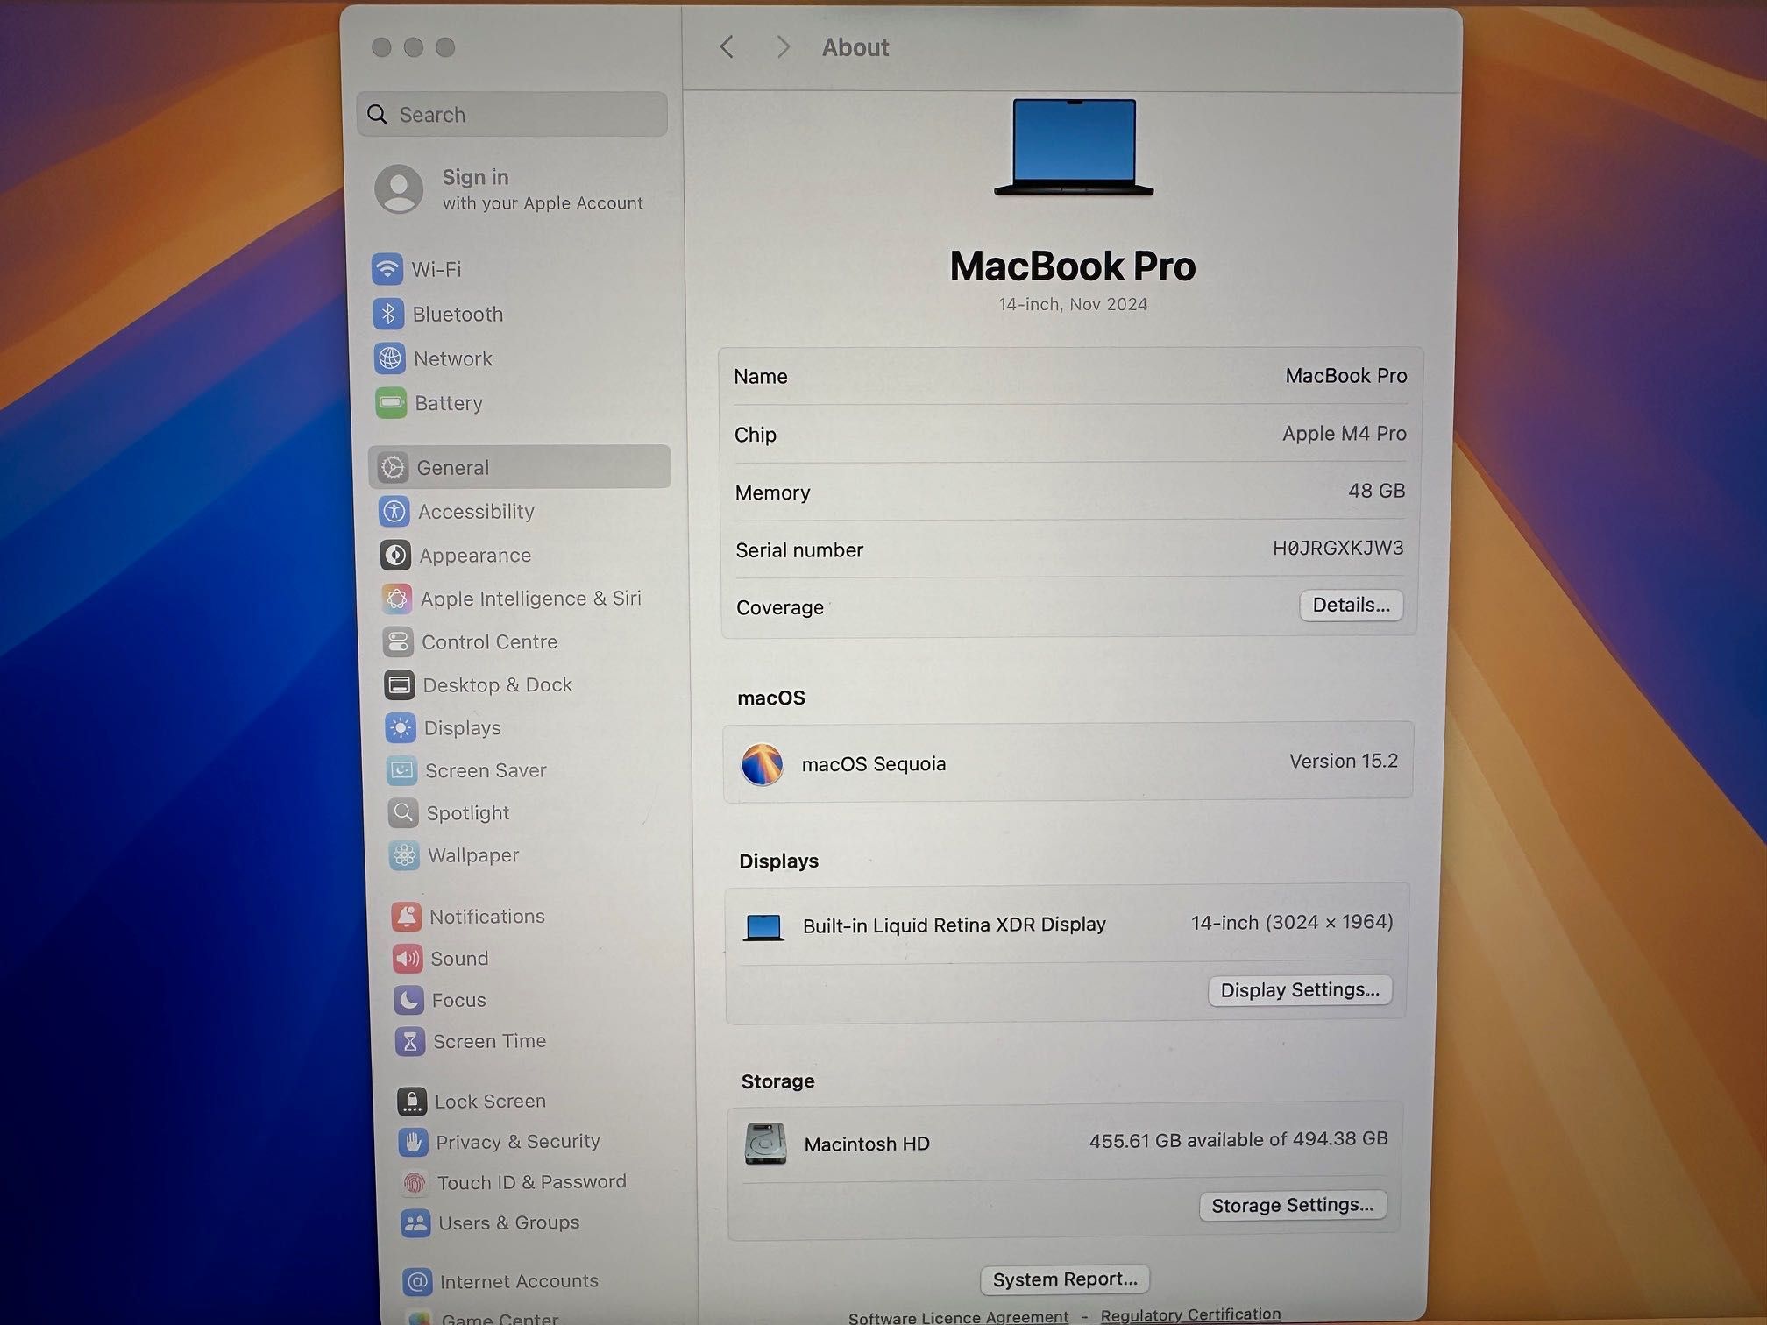Click the Privacy & Security hand icon
Image resolution: width=1767 pixels, height=1325 pixels.
tap(414, 1142)
